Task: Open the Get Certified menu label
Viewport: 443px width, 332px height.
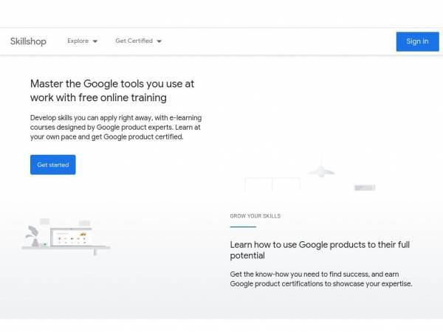Action: (134, 41)
